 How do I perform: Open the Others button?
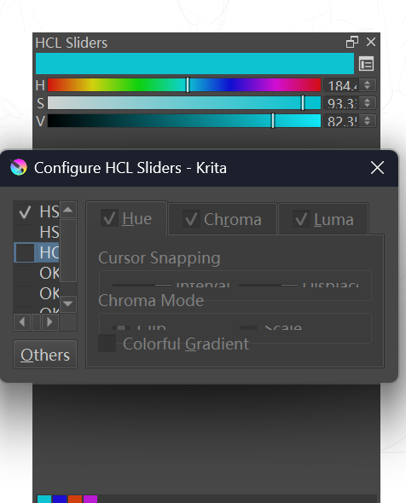coord(45,355)
